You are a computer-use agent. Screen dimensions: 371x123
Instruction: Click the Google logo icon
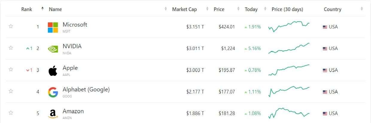[x=53, y=92]
